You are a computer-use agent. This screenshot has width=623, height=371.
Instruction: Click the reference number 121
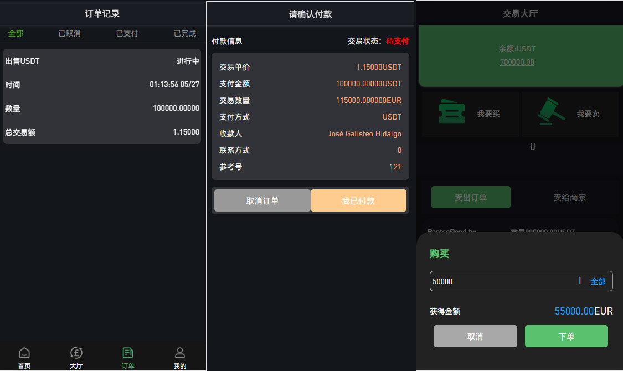click(x=395, y=167)
